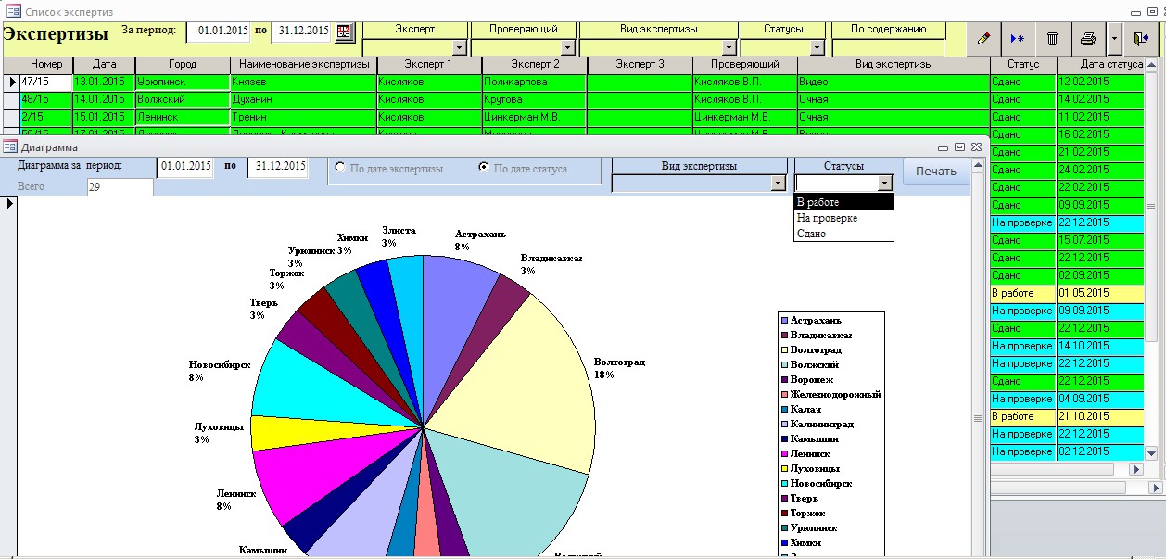Screen dimensions: 1166x559
Task: Click the Волгоград legend color swatch
Action: (x=784, y=349)
